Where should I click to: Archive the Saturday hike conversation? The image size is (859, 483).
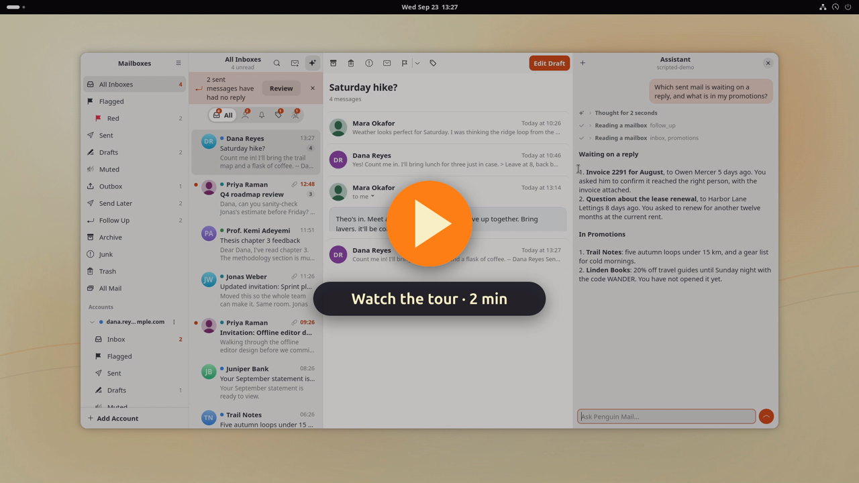(x=333, y=63)
